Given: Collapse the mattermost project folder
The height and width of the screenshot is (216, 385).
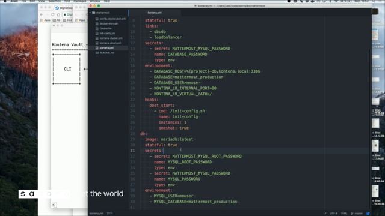Looking at the screenshot, I should [90, 13].
